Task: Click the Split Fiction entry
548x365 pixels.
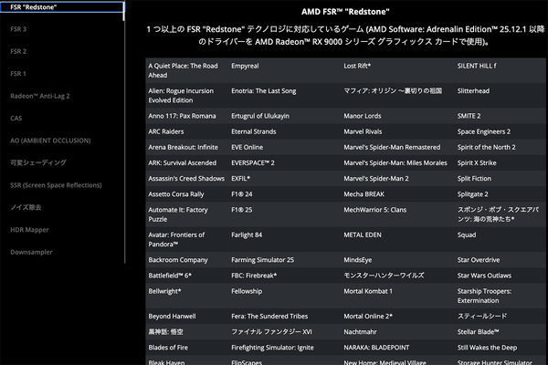Action: click(x=474, y=179)
